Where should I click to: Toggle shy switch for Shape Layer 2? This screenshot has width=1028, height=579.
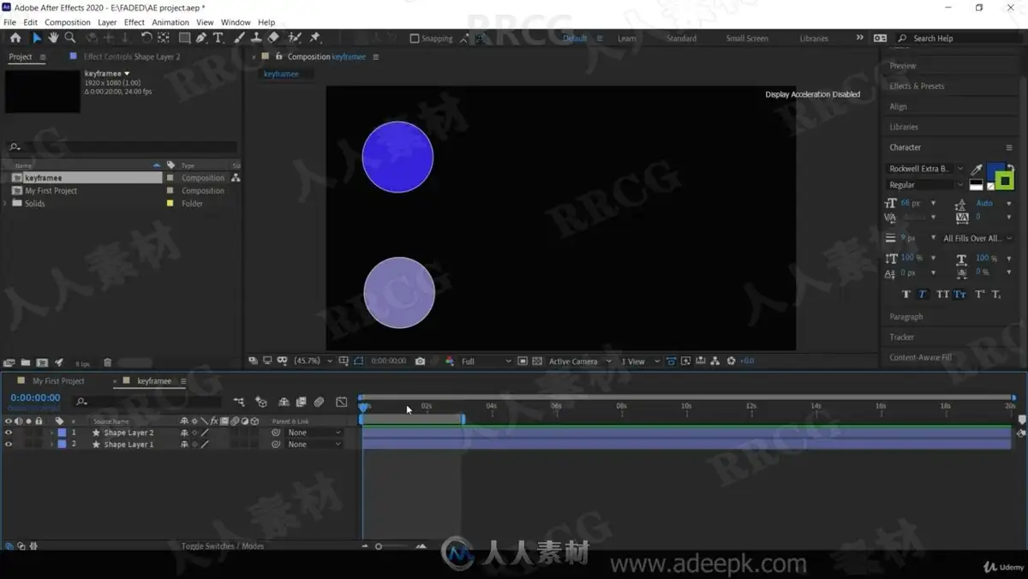[184, 433]
